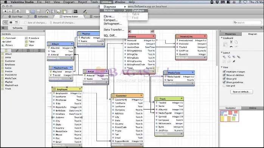This screenshot has width=264, height=148.
Task: Toggle Highlight changes checkbox
Action: pyautogui.click(x=224, y=72)
